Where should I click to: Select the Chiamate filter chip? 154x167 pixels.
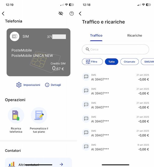click(x=130, y=61)
